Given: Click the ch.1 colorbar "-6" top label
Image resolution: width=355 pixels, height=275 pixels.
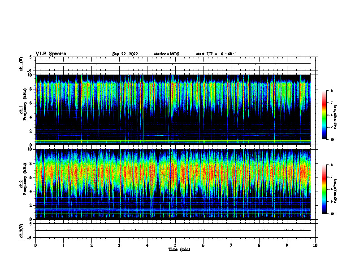Looking at the screenshot, I should point(331,91).
